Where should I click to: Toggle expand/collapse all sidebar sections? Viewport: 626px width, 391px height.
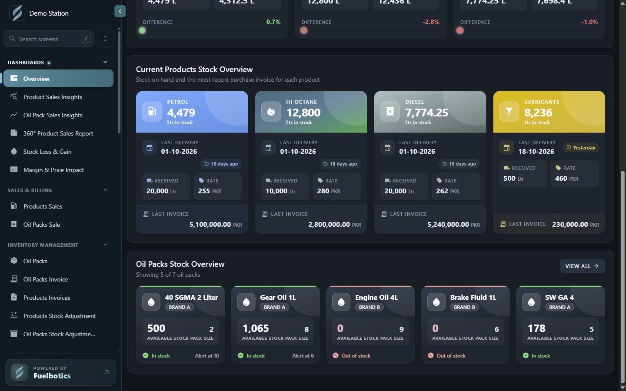pyautogui.click(x=105, y=39)
